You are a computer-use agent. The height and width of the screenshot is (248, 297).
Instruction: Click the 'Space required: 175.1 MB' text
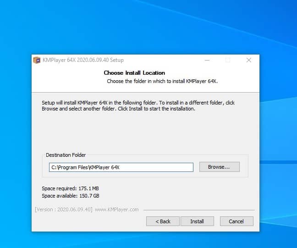click(70, 188)
